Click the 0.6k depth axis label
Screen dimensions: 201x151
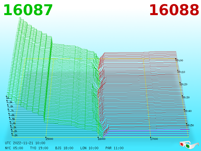pos(12,115)
